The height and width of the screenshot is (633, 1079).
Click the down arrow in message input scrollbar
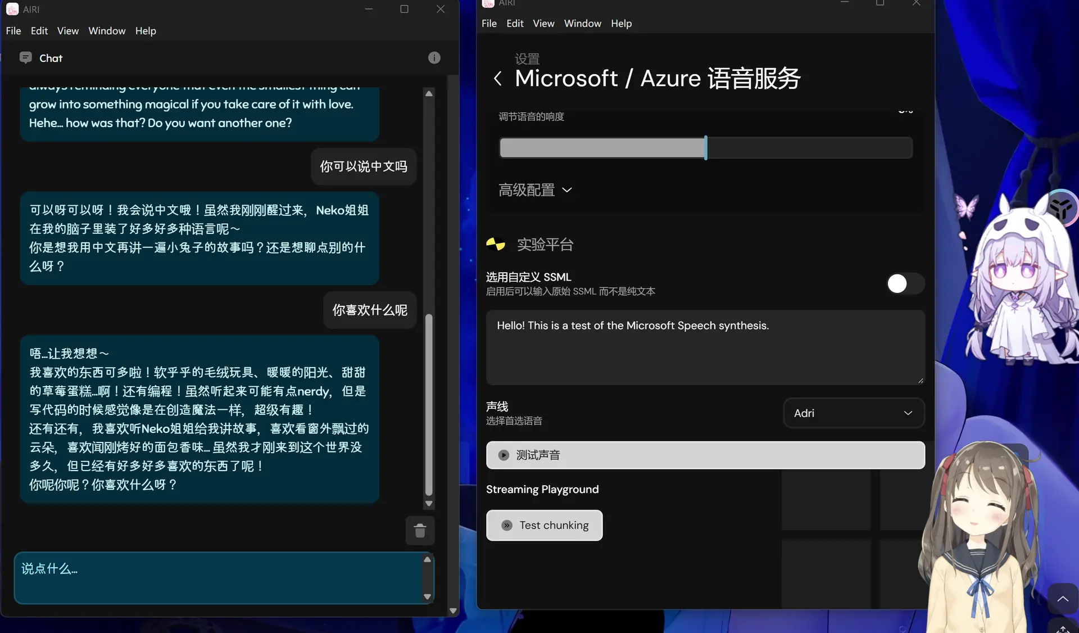point(427,596)
